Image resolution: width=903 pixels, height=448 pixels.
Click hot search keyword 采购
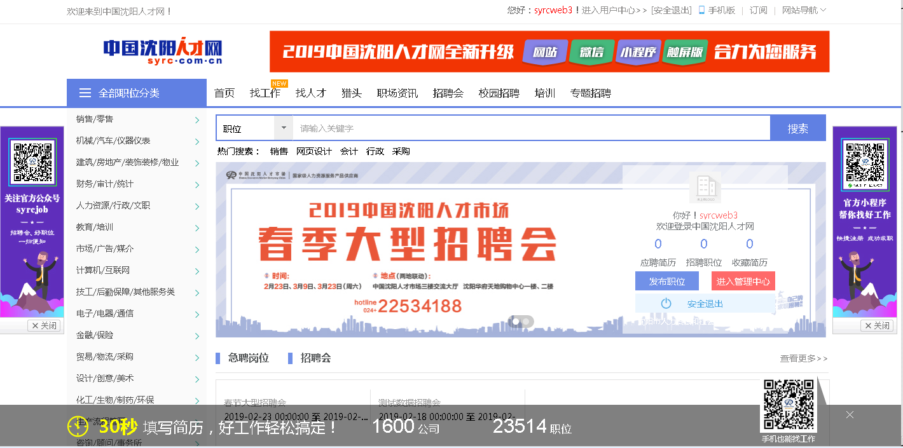(x=401, y=151)
